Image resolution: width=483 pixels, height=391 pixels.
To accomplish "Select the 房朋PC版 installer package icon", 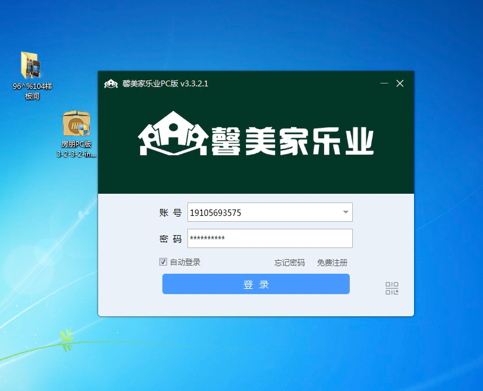I will (76, 124).
